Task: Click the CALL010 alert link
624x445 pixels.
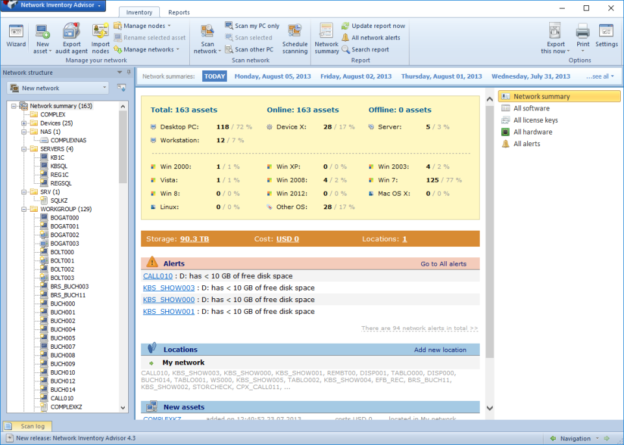Action: click(157, 275)
